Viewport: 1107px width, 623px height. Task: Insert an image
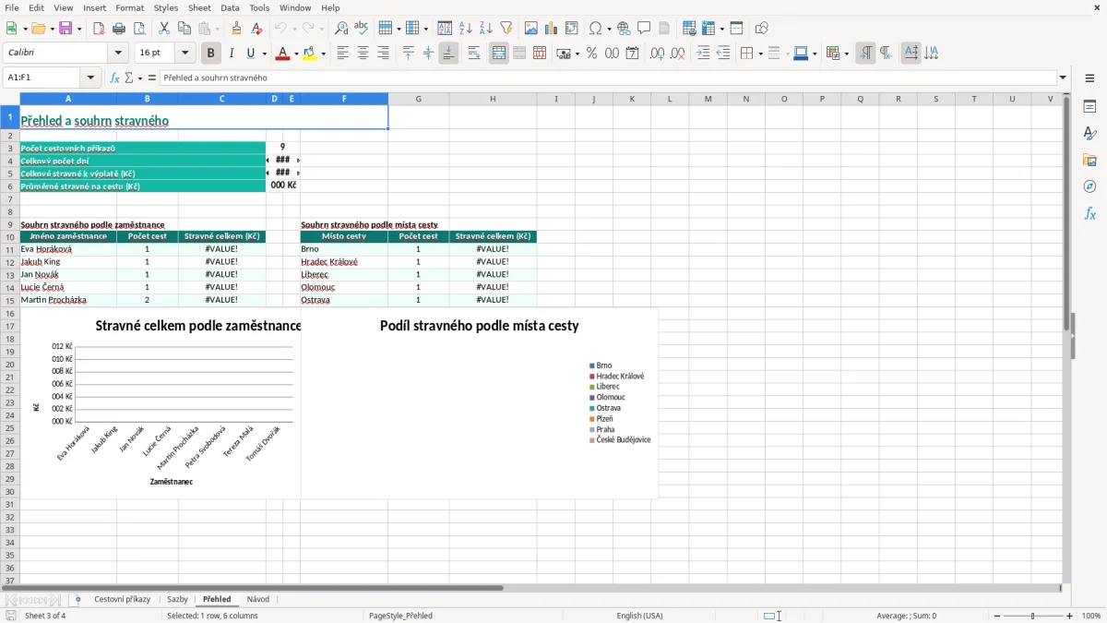(531, 29)
